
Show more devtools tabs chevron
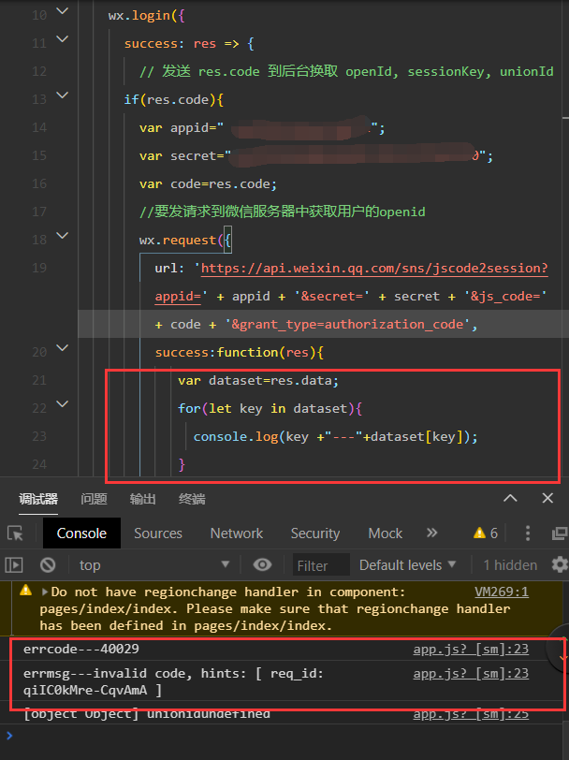pos(431,533)
